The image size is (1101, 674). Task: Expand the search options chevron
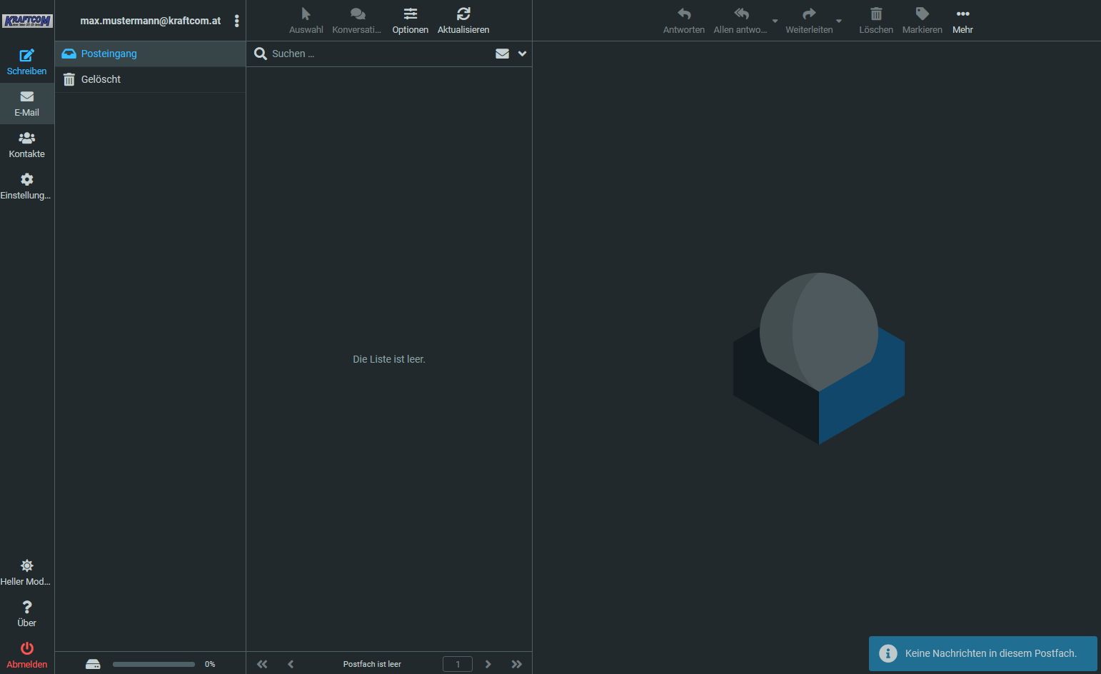tap(522, 54)
